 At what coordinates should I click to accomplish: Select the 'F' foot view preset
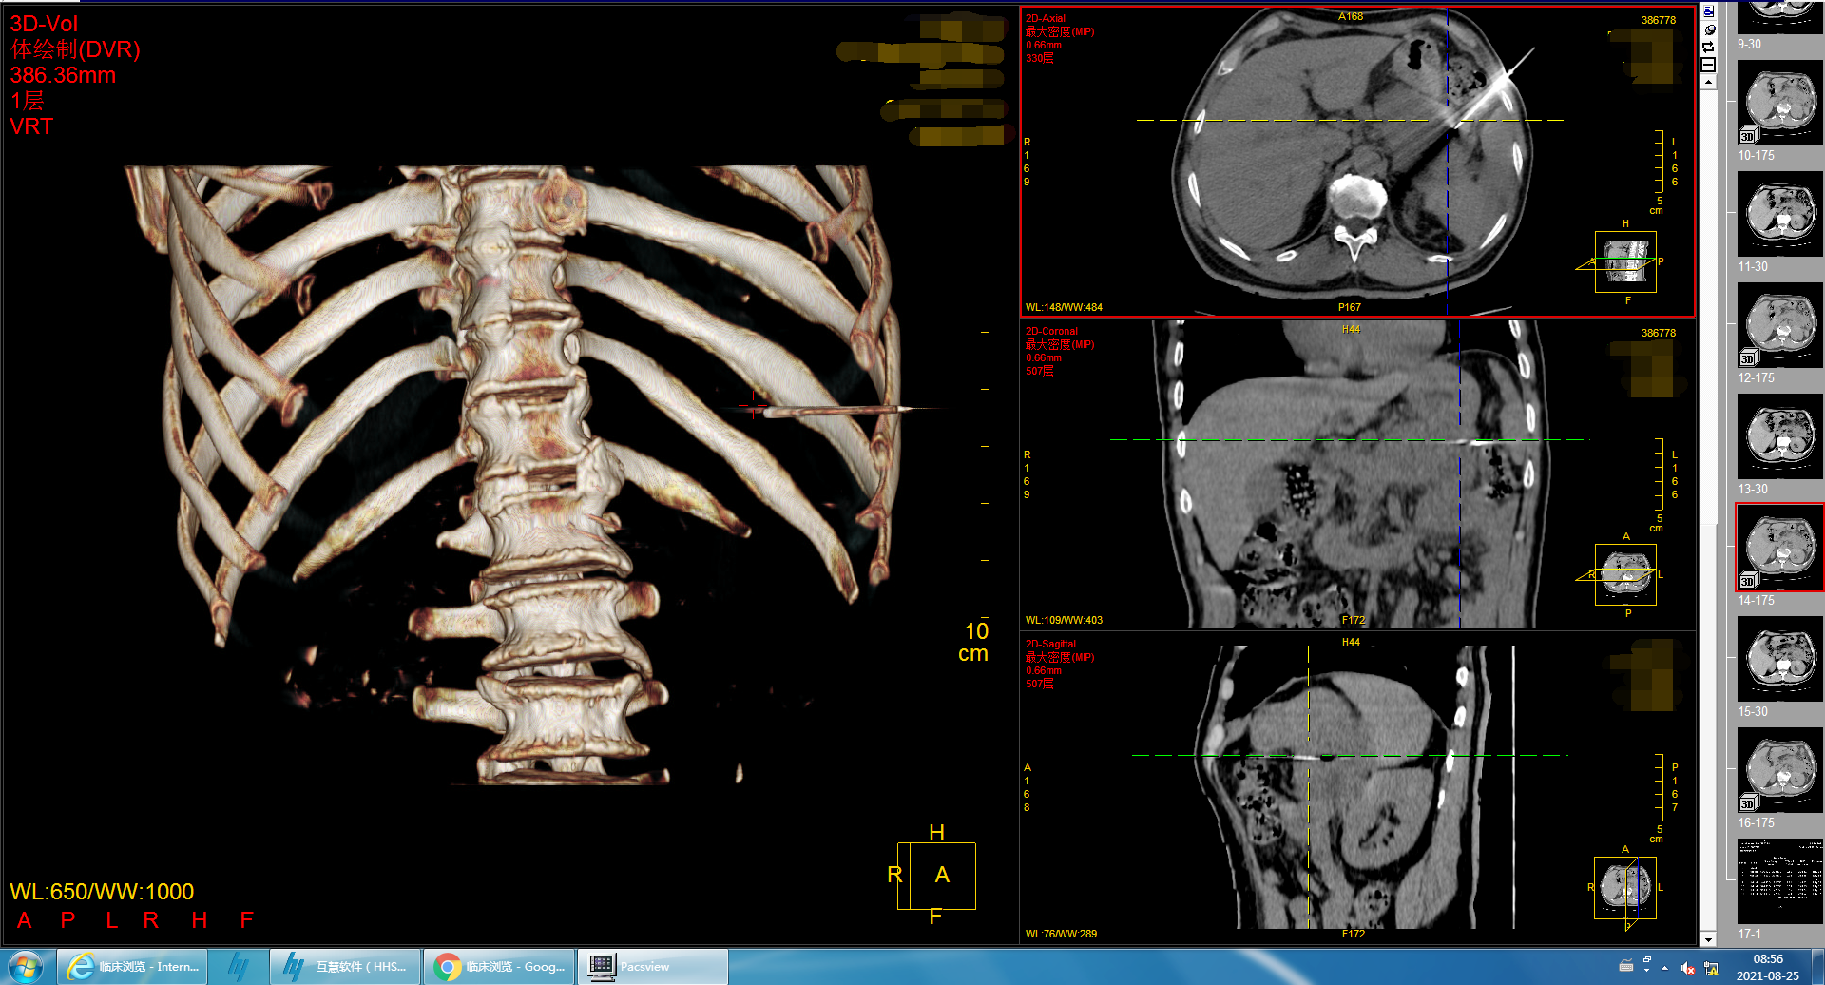(x=247, y=920)
